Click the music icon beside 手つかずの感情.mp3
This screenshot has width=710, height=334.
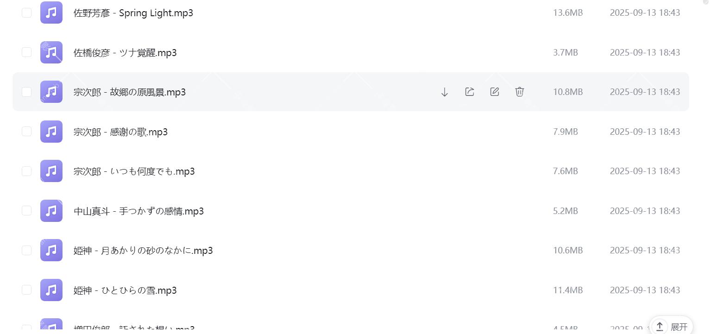51,211
